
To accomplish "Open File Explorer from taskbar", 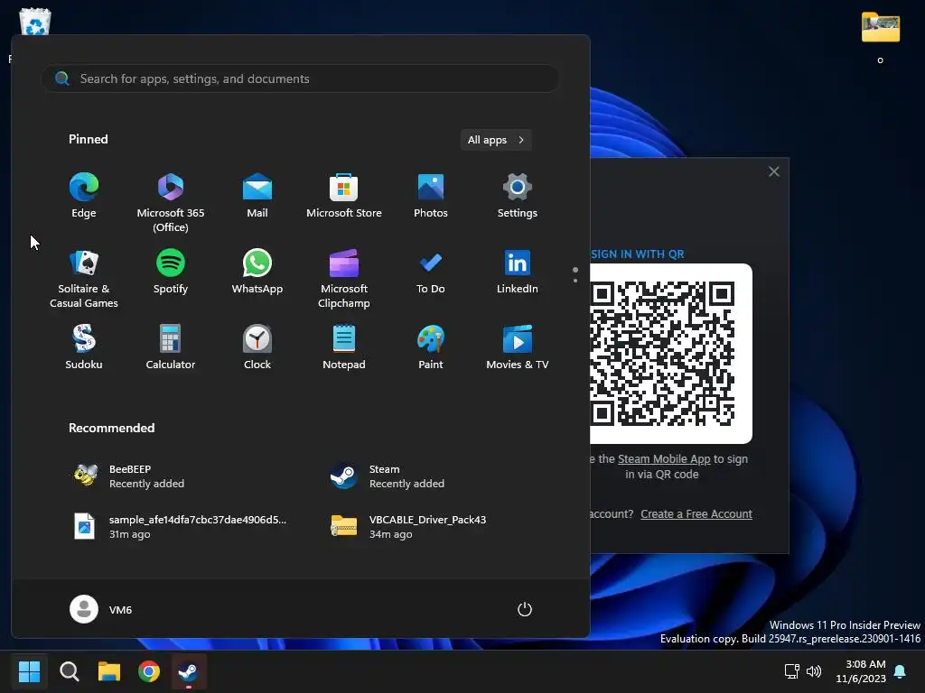I will [109, 671].
